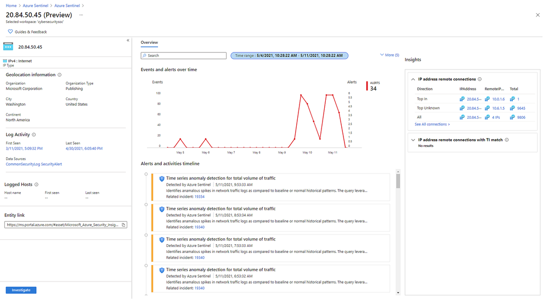
Task: Click the Geolocation information info icon
Action: 60,75
